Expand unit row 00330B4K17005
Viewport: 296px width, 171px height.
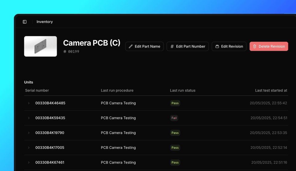coord(29,148)
